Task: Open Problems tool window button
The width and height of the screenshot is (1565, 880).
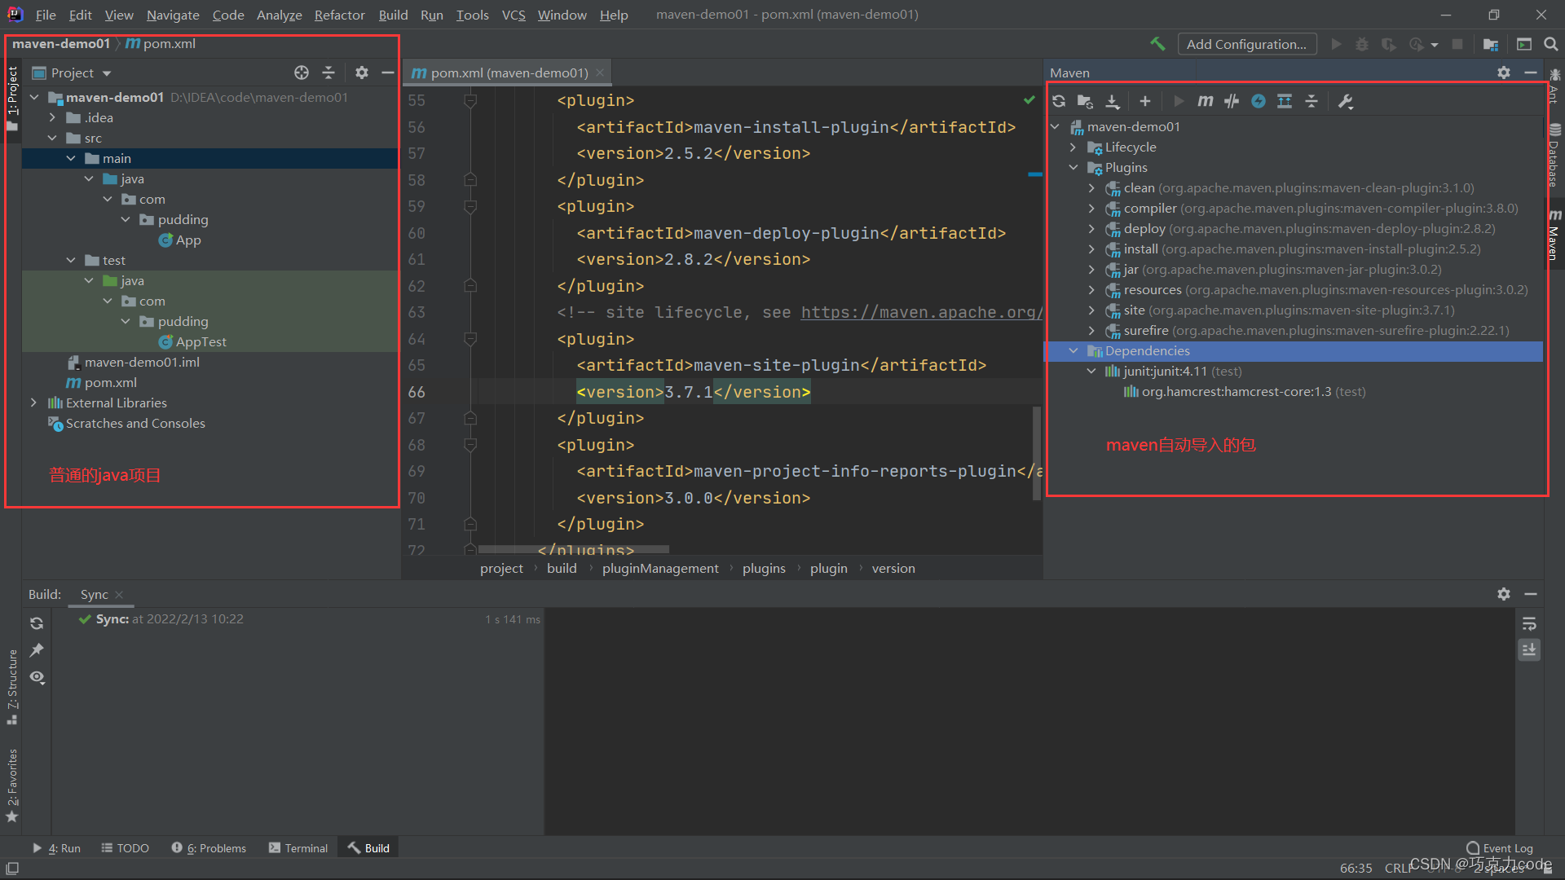Action: pyautogui.click(x=209, y=848)
